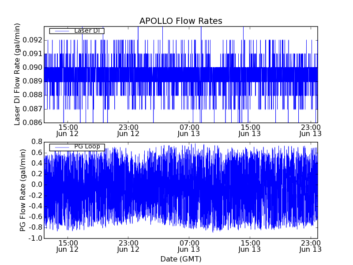The width and height of the screenshot is (353, 265).
Task: Click the 0.6 tick on PG plot
Action: coord(37,153)
